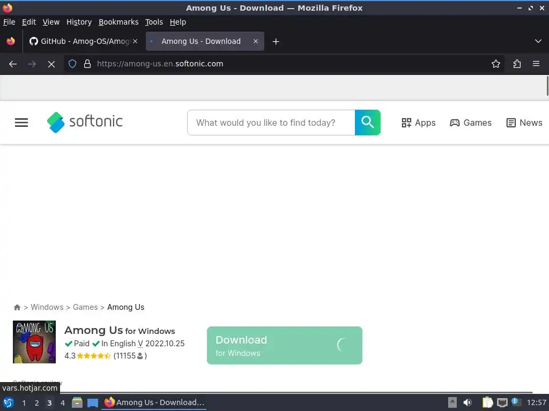This screenshot has height=411, width=549.
Task: Open the volume speaker tray icon
Action: pos(468,402)
